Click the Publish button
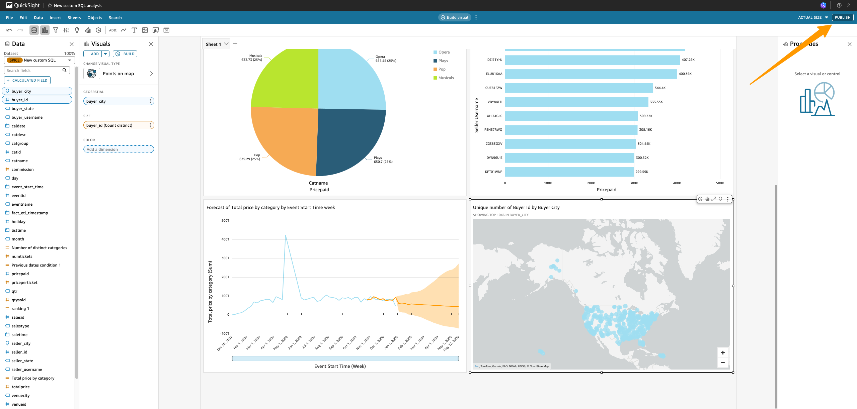This screenshot has height=409, width=857. [842, 17]
